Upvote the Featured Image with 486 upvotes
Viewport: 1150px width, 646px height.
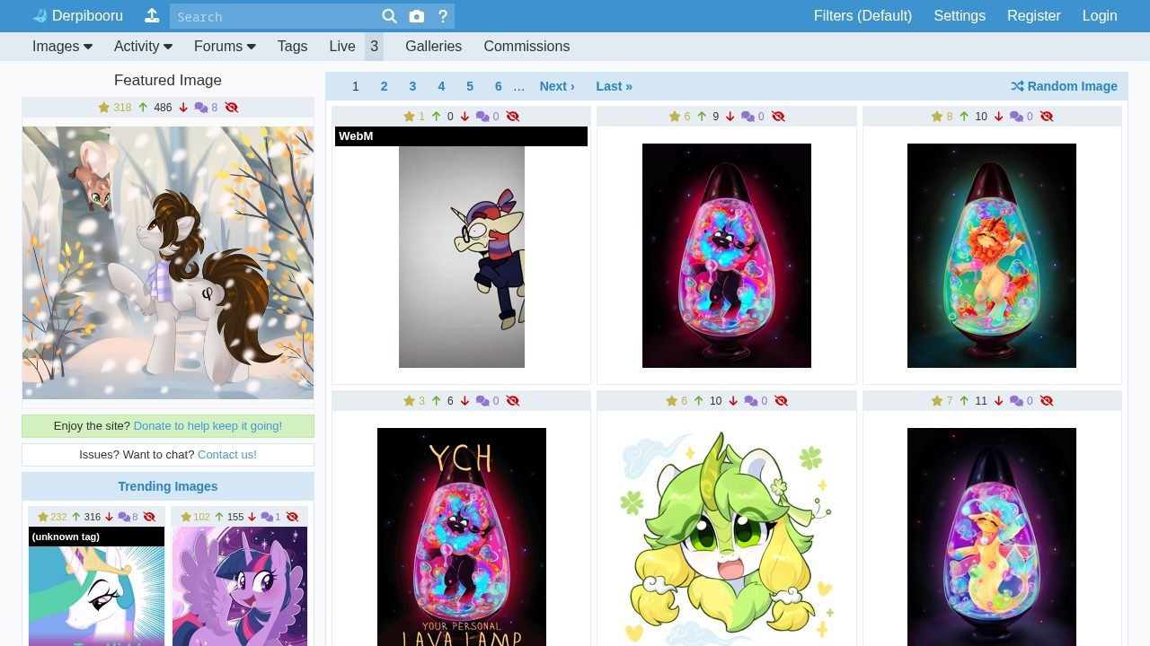pos(143,108)
